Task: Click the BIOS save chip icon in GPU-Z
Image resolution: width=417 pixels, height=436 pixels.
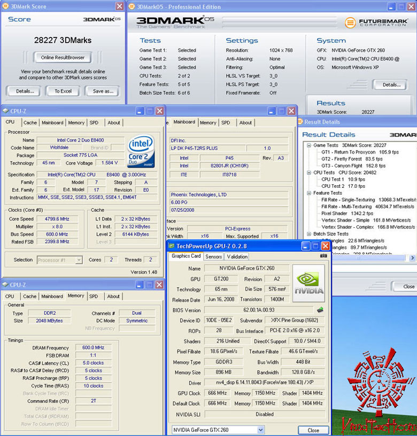Action: 320,310
